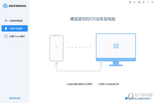
Task: Select 恢复iTunes备份 in sidebar
Action: [15, 36]
